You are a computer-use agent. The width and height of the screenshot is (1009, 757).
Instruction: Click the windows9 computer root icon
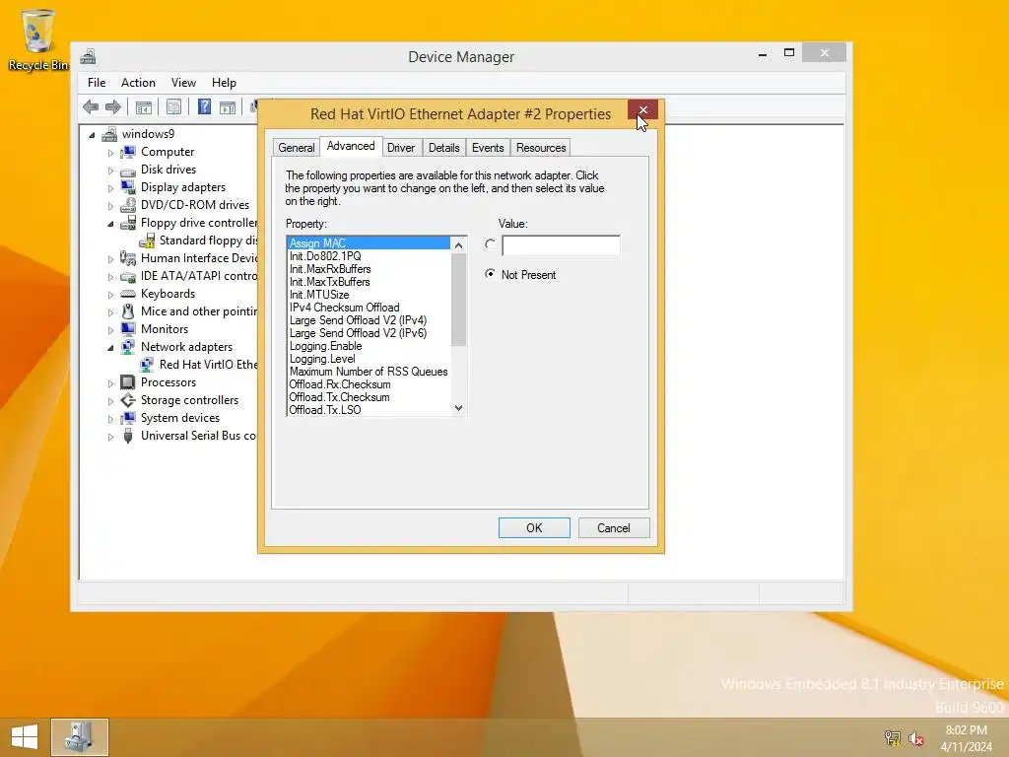click(110, 134)
